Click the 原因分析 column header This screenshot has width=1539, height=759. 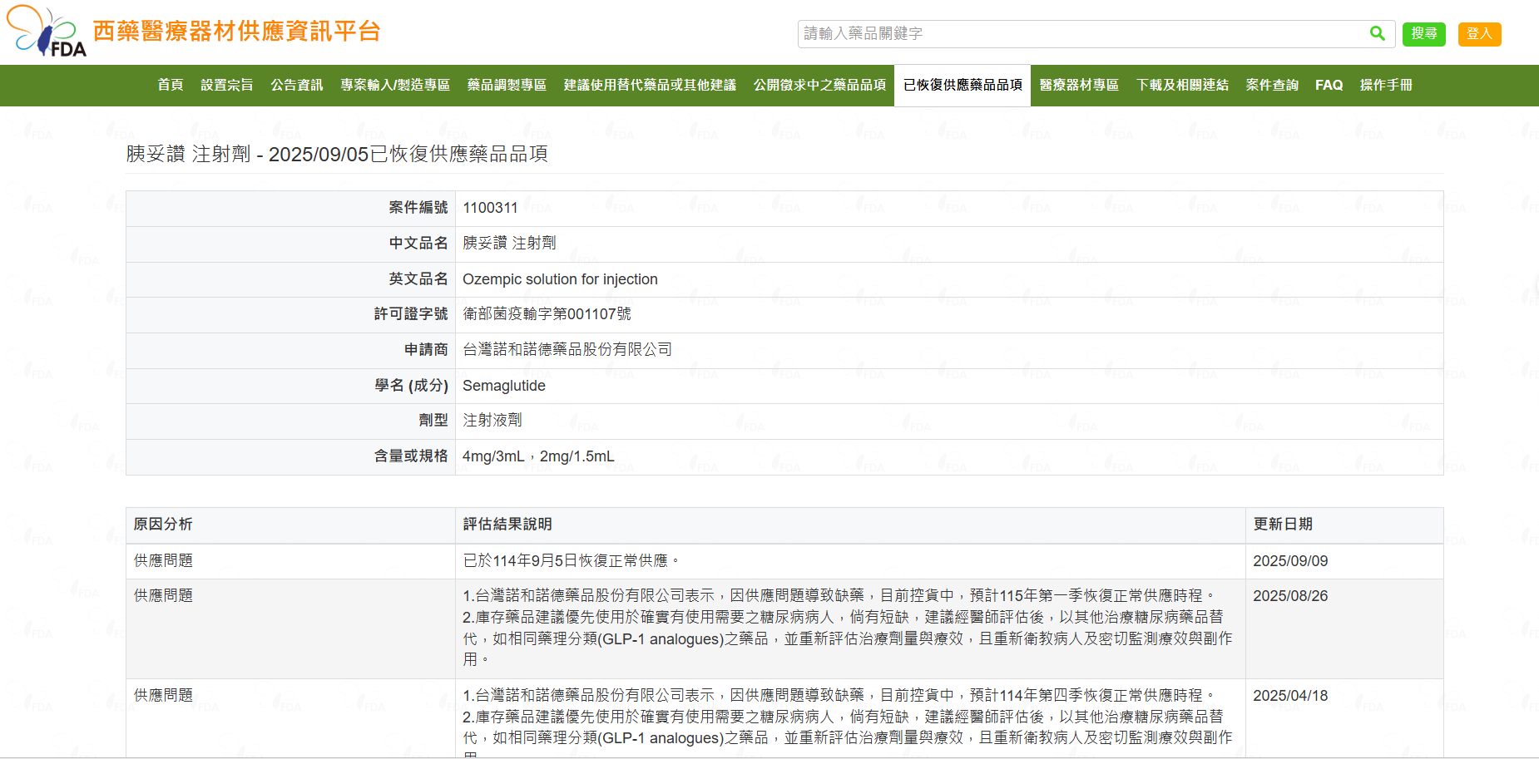[x=163, y=525]
